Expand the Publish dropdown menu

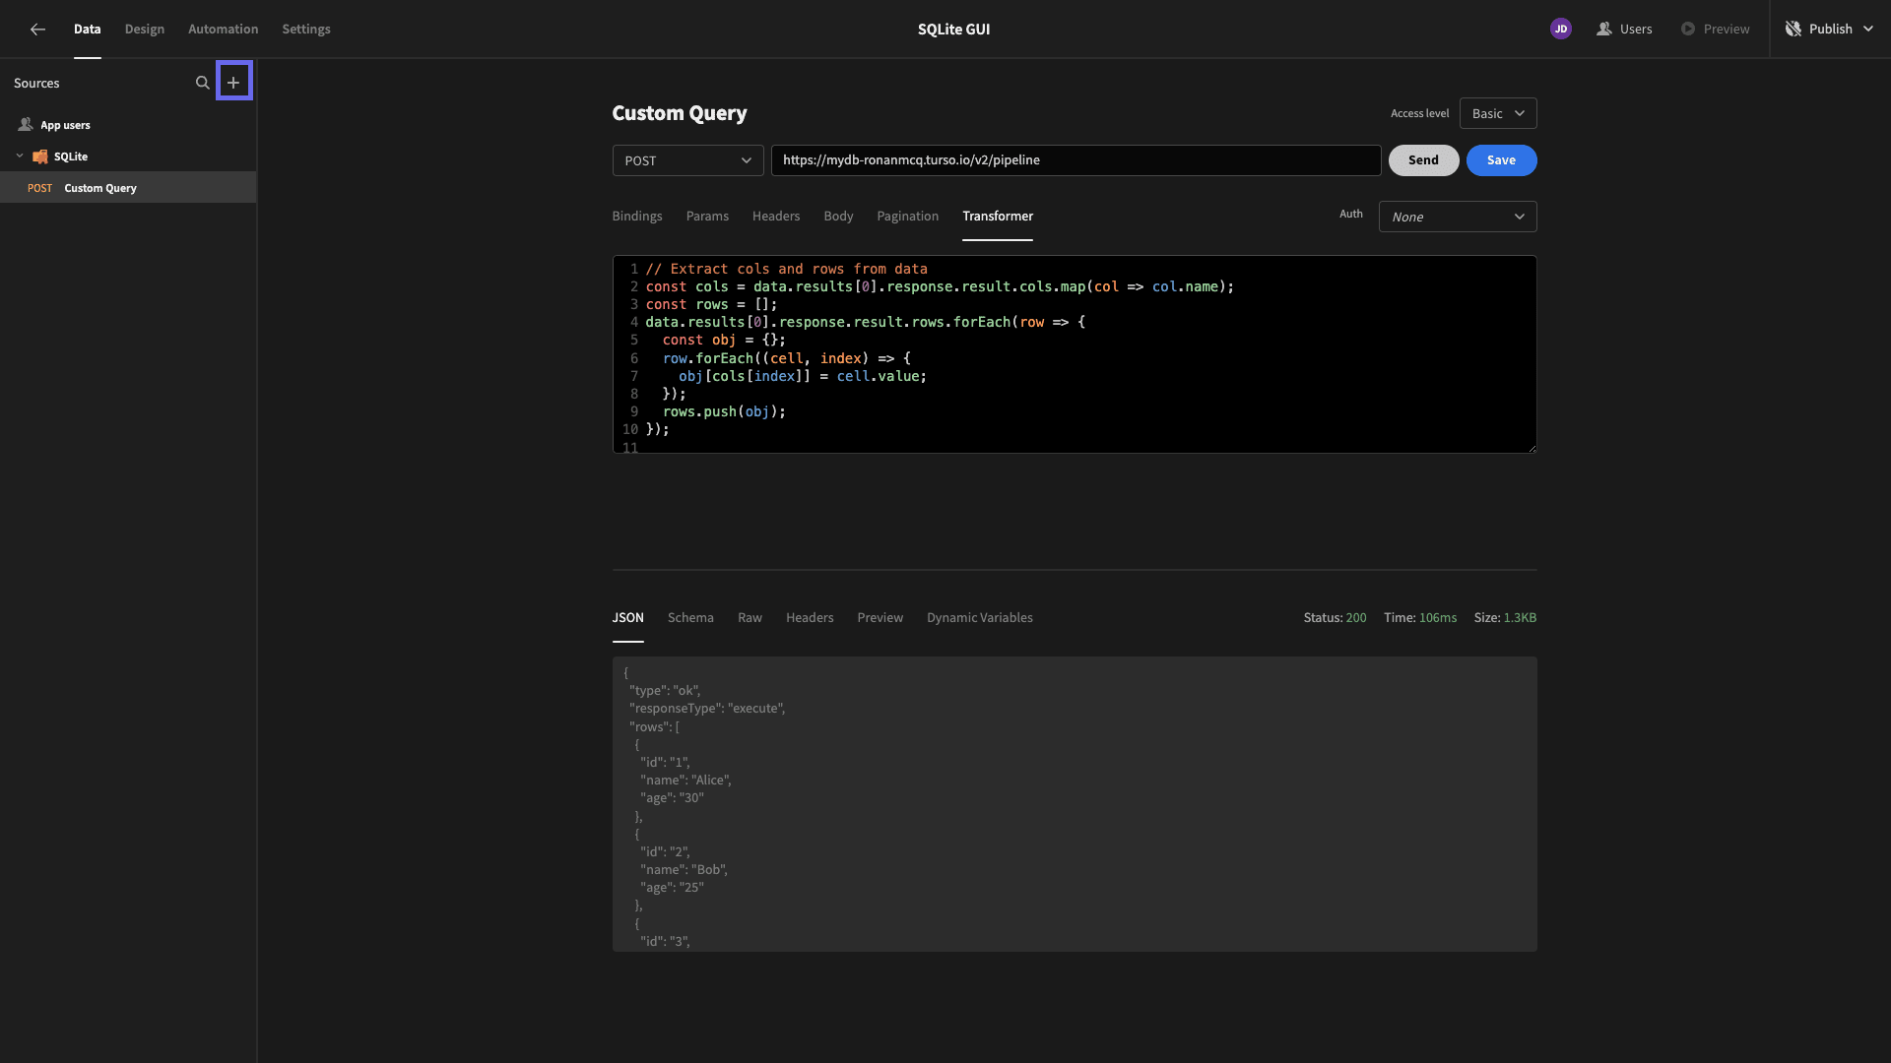pyautogui.click(x=1867, y=30)
